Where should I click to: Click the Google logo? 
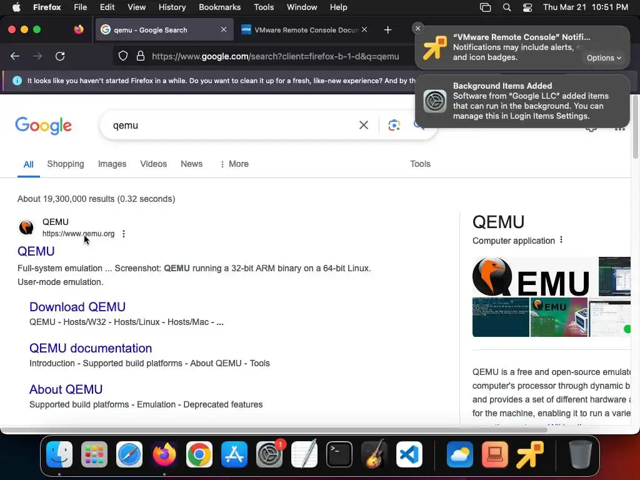43,126
